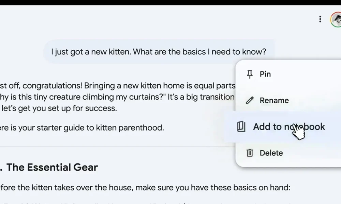This screenshot has height=204, width=341.
Task: Choose the Delete option label
Action: pos(271,153)
